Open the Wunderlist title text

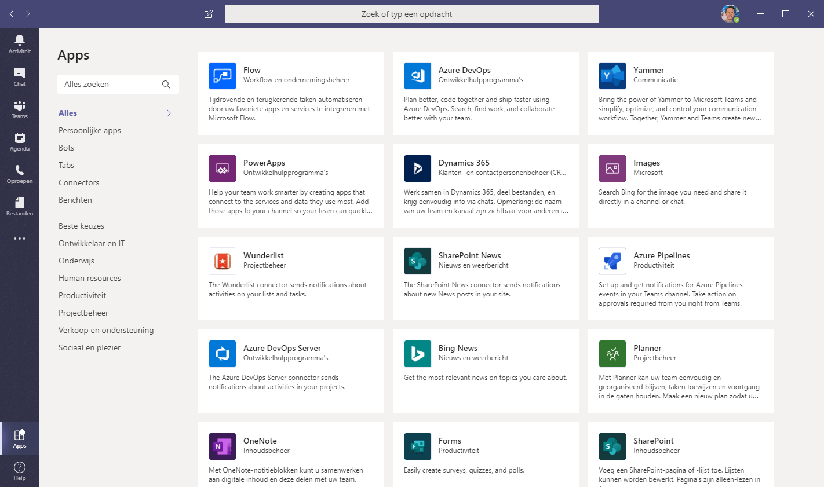point(264,255)
